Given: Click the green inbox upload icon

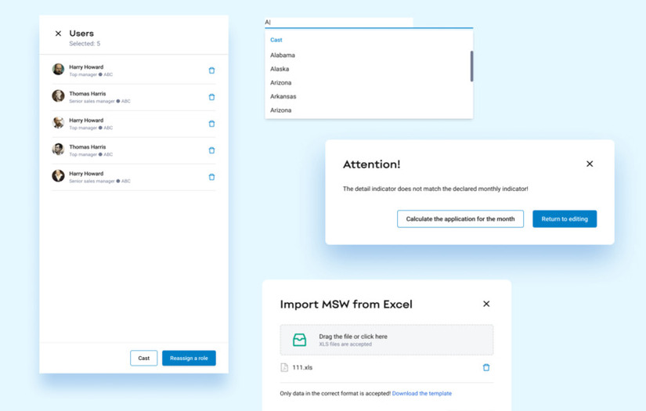Looking at the screenshot, I should [x=300, y=340].
